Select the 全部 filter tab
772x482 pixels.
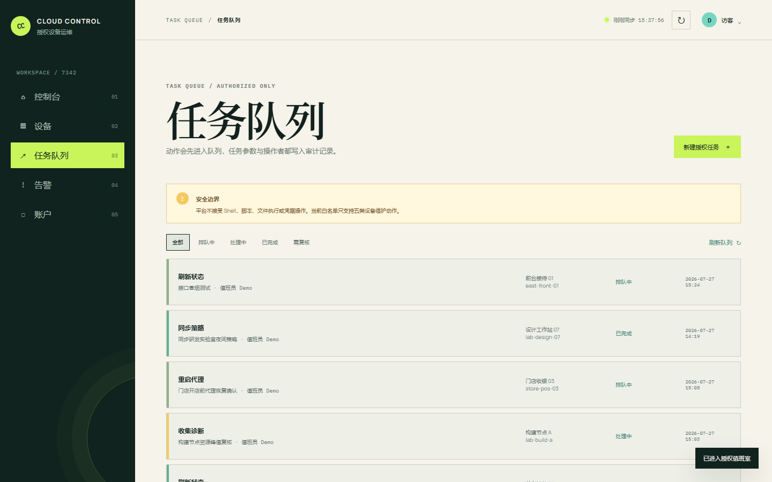[x=178, y=242]
